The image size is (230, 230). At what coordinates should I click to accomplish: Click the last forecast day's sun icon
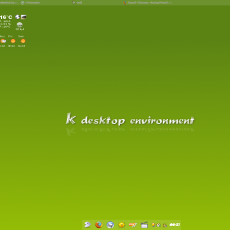pyautogui.click(x=23, y=41)
